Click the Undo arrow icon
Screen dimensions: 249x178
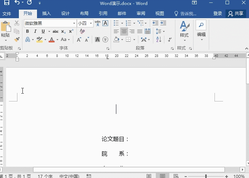coord(17,2)
